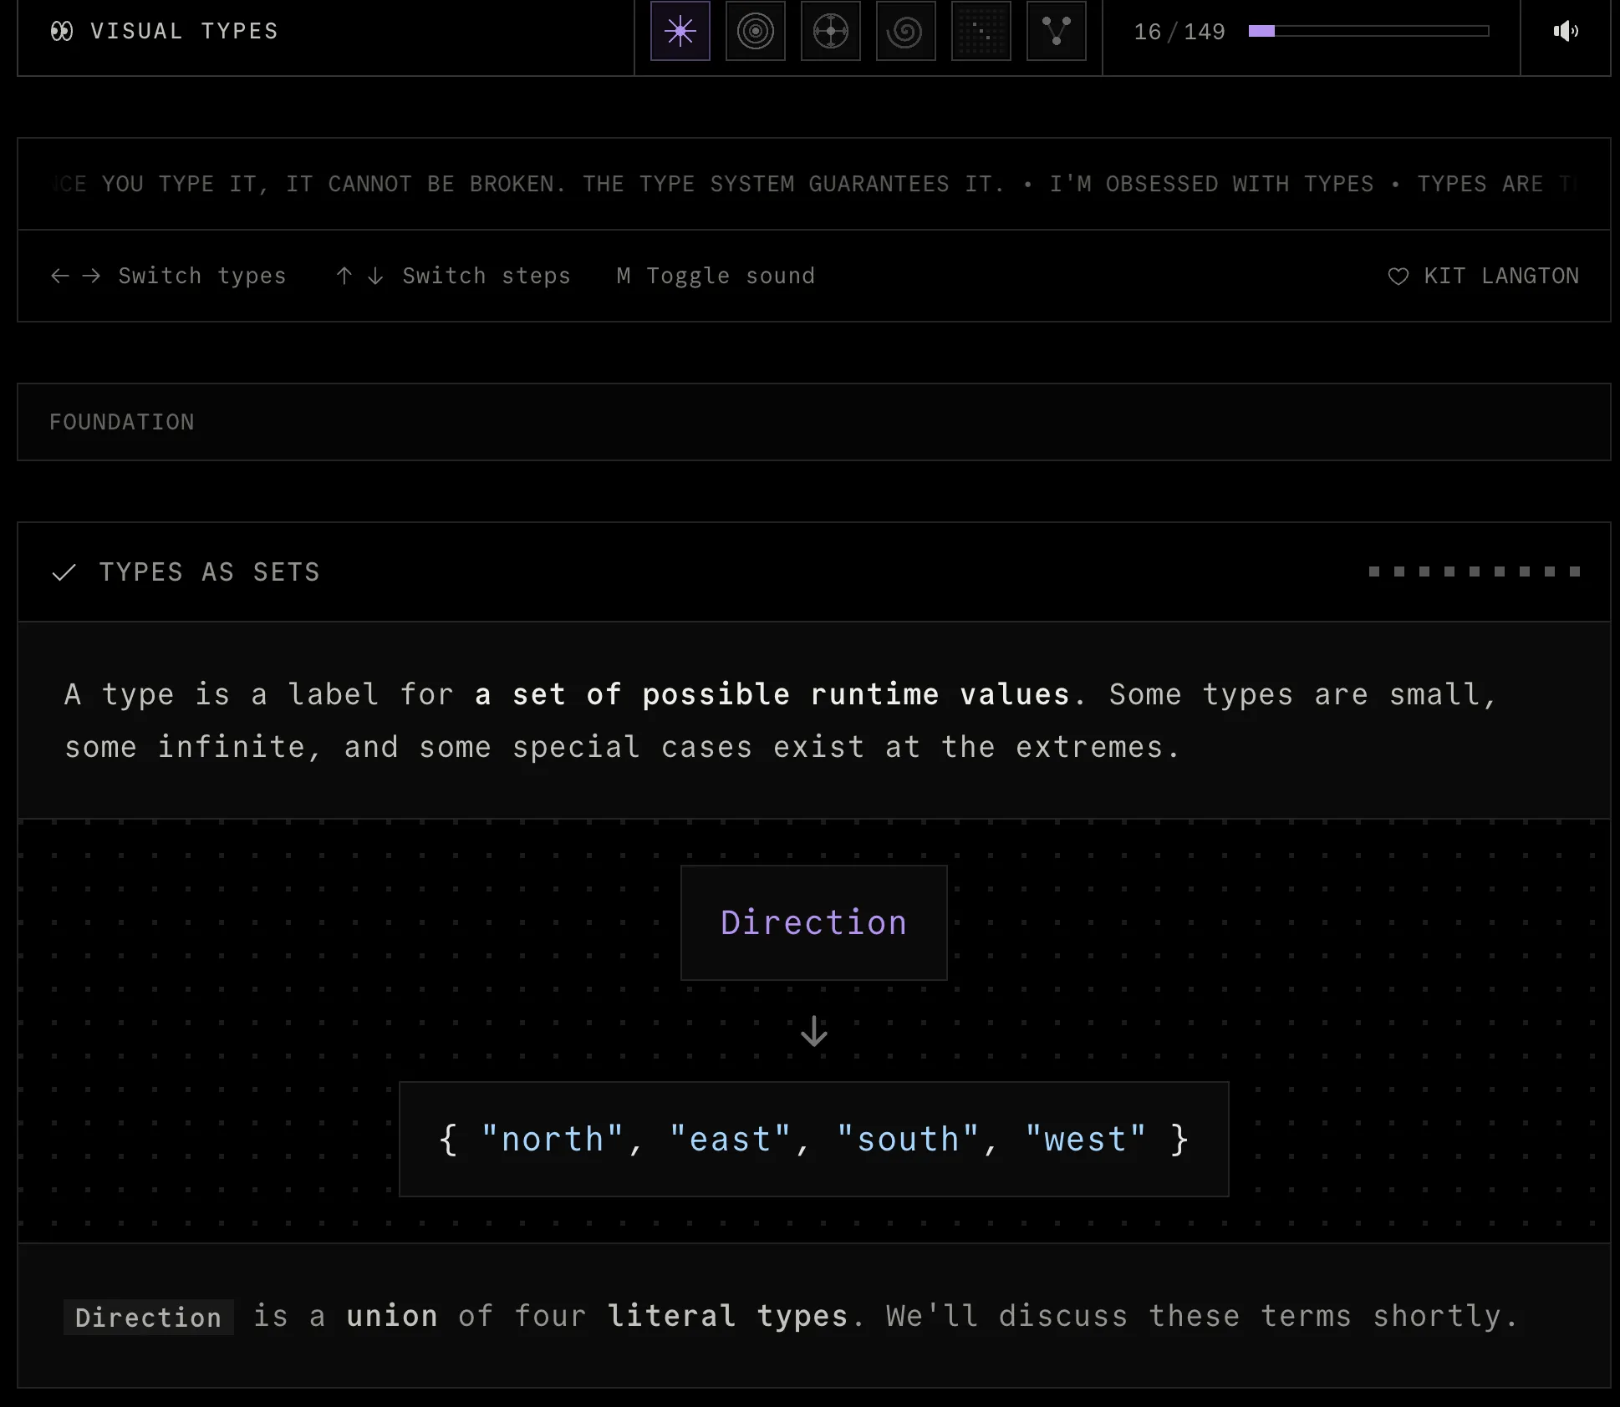Click the Switch types arrows hint
Viewport: 1620px width, 1407px height.
pyautogui.click(x=168, y=277)
